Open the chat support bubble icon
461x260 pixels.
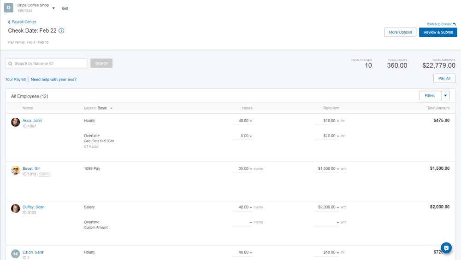446,248
